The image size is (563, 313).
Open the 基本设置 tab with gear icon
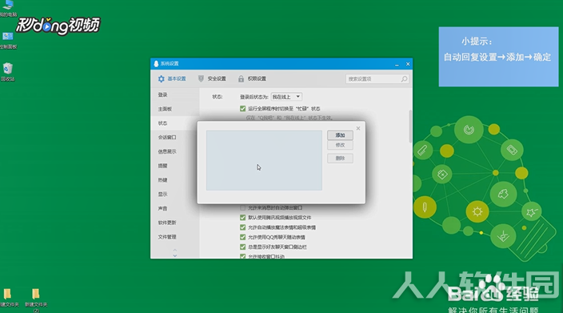[x=172, y=78]
